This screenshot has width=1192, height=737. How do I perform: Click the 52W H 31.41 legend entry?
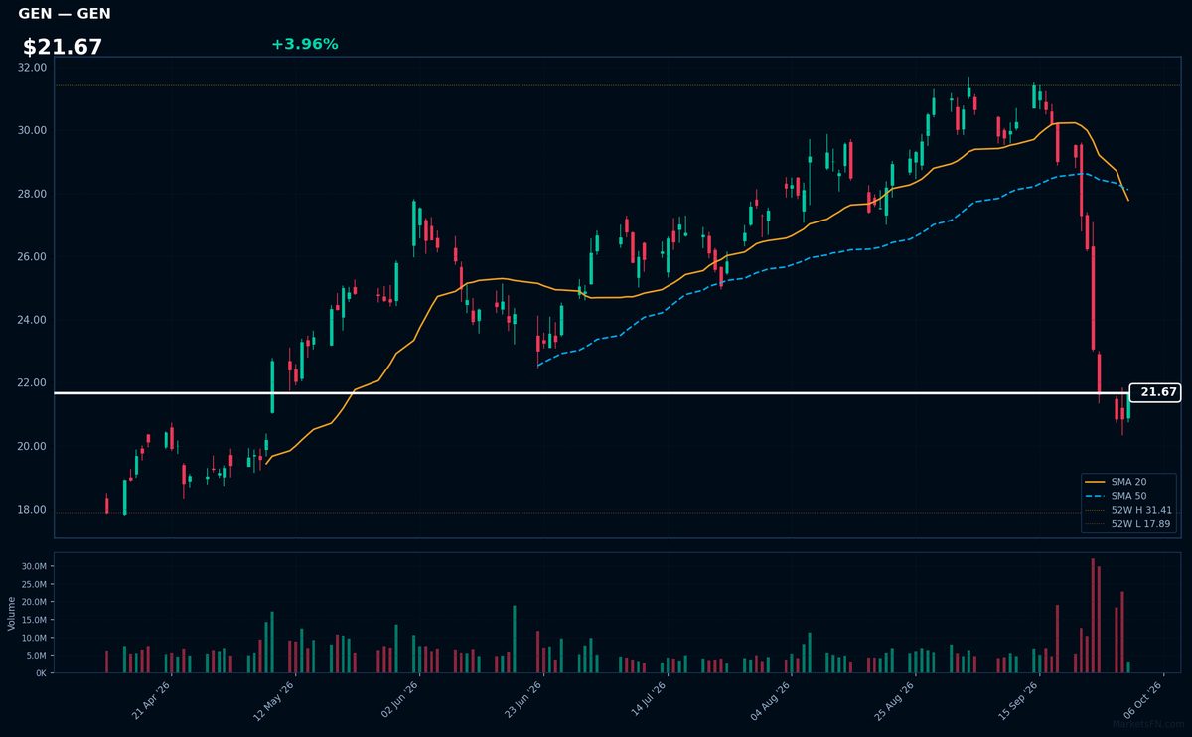1129,510
